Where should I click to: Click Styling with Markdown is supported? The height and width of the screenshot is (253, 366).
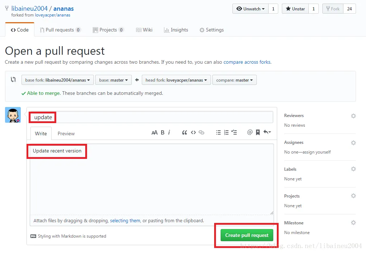[72, 236]
